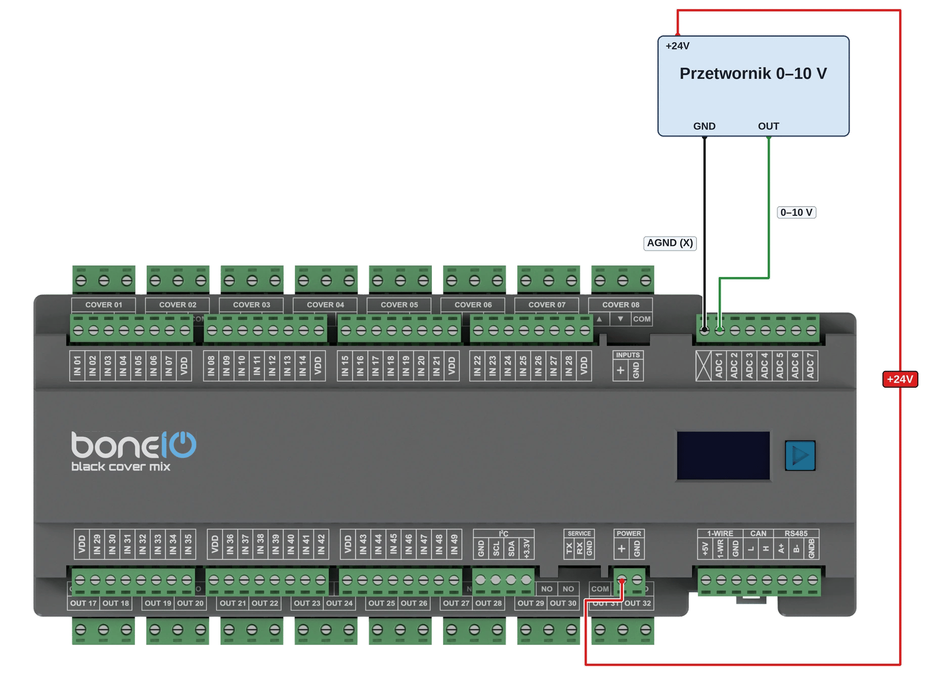Click the RS485 label
Viewport: 931px width, 693px height.
(796, 533)
